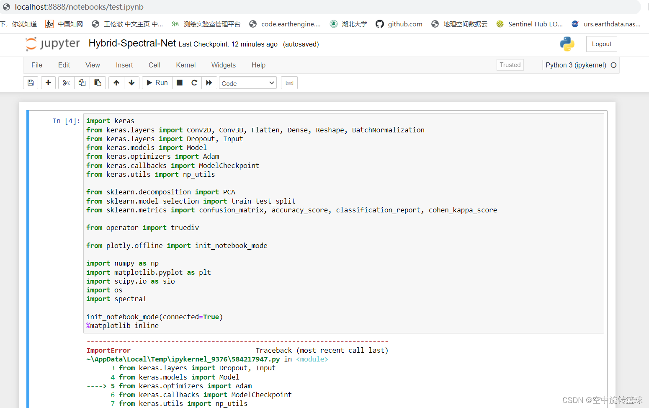The height and width of the screenshot is (408, 649).
Task: Click the Trusted notebook indicator
Action: click(x=510, y=65)
